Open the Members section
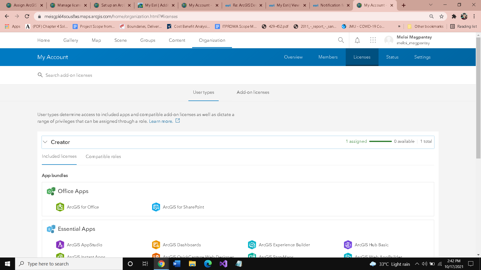481x270 pixels. [328, 57]
